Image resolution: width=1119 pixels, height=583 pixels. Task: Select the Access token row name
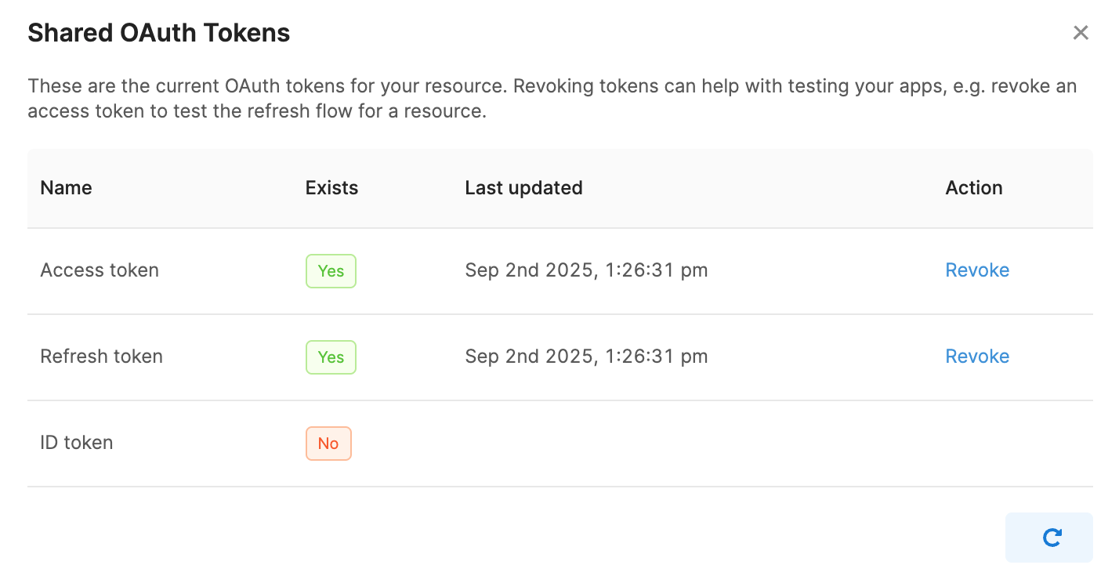point(100,270)
